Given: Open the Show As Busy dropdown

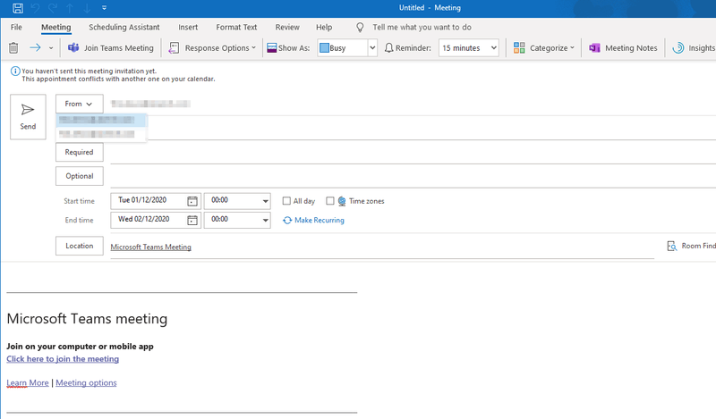Looking at the screenshot, I should point(372,48).
